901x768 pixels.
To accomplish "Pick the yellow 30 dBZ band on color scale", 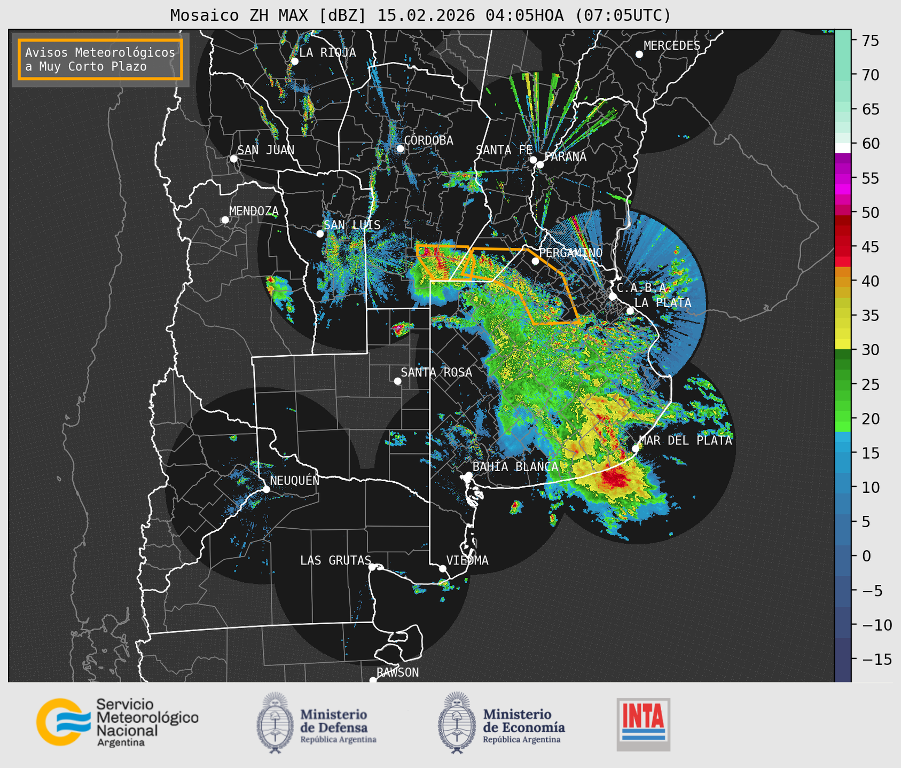I will click(842, 344).
